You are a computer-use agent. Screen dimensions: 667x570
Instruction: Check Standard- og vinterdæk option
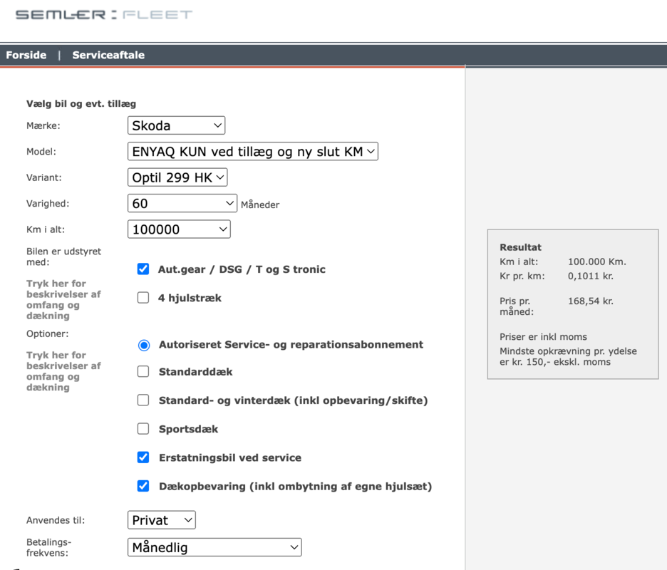(143, 400)
